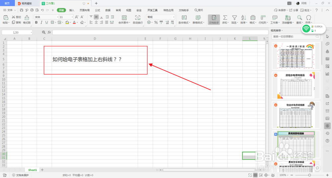This screenshot has height=178, width=332.
Task: Select the Format Painter (格式刷) brush
Action: [27, 20]
